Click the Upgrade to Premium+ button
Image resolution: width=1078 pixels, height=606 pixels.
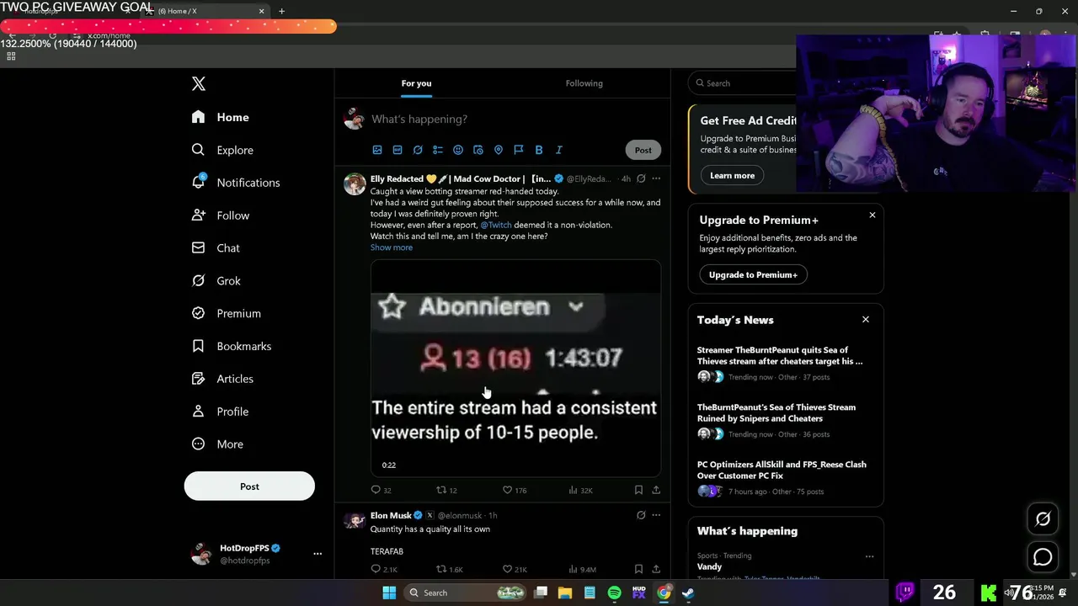[753, 274]
